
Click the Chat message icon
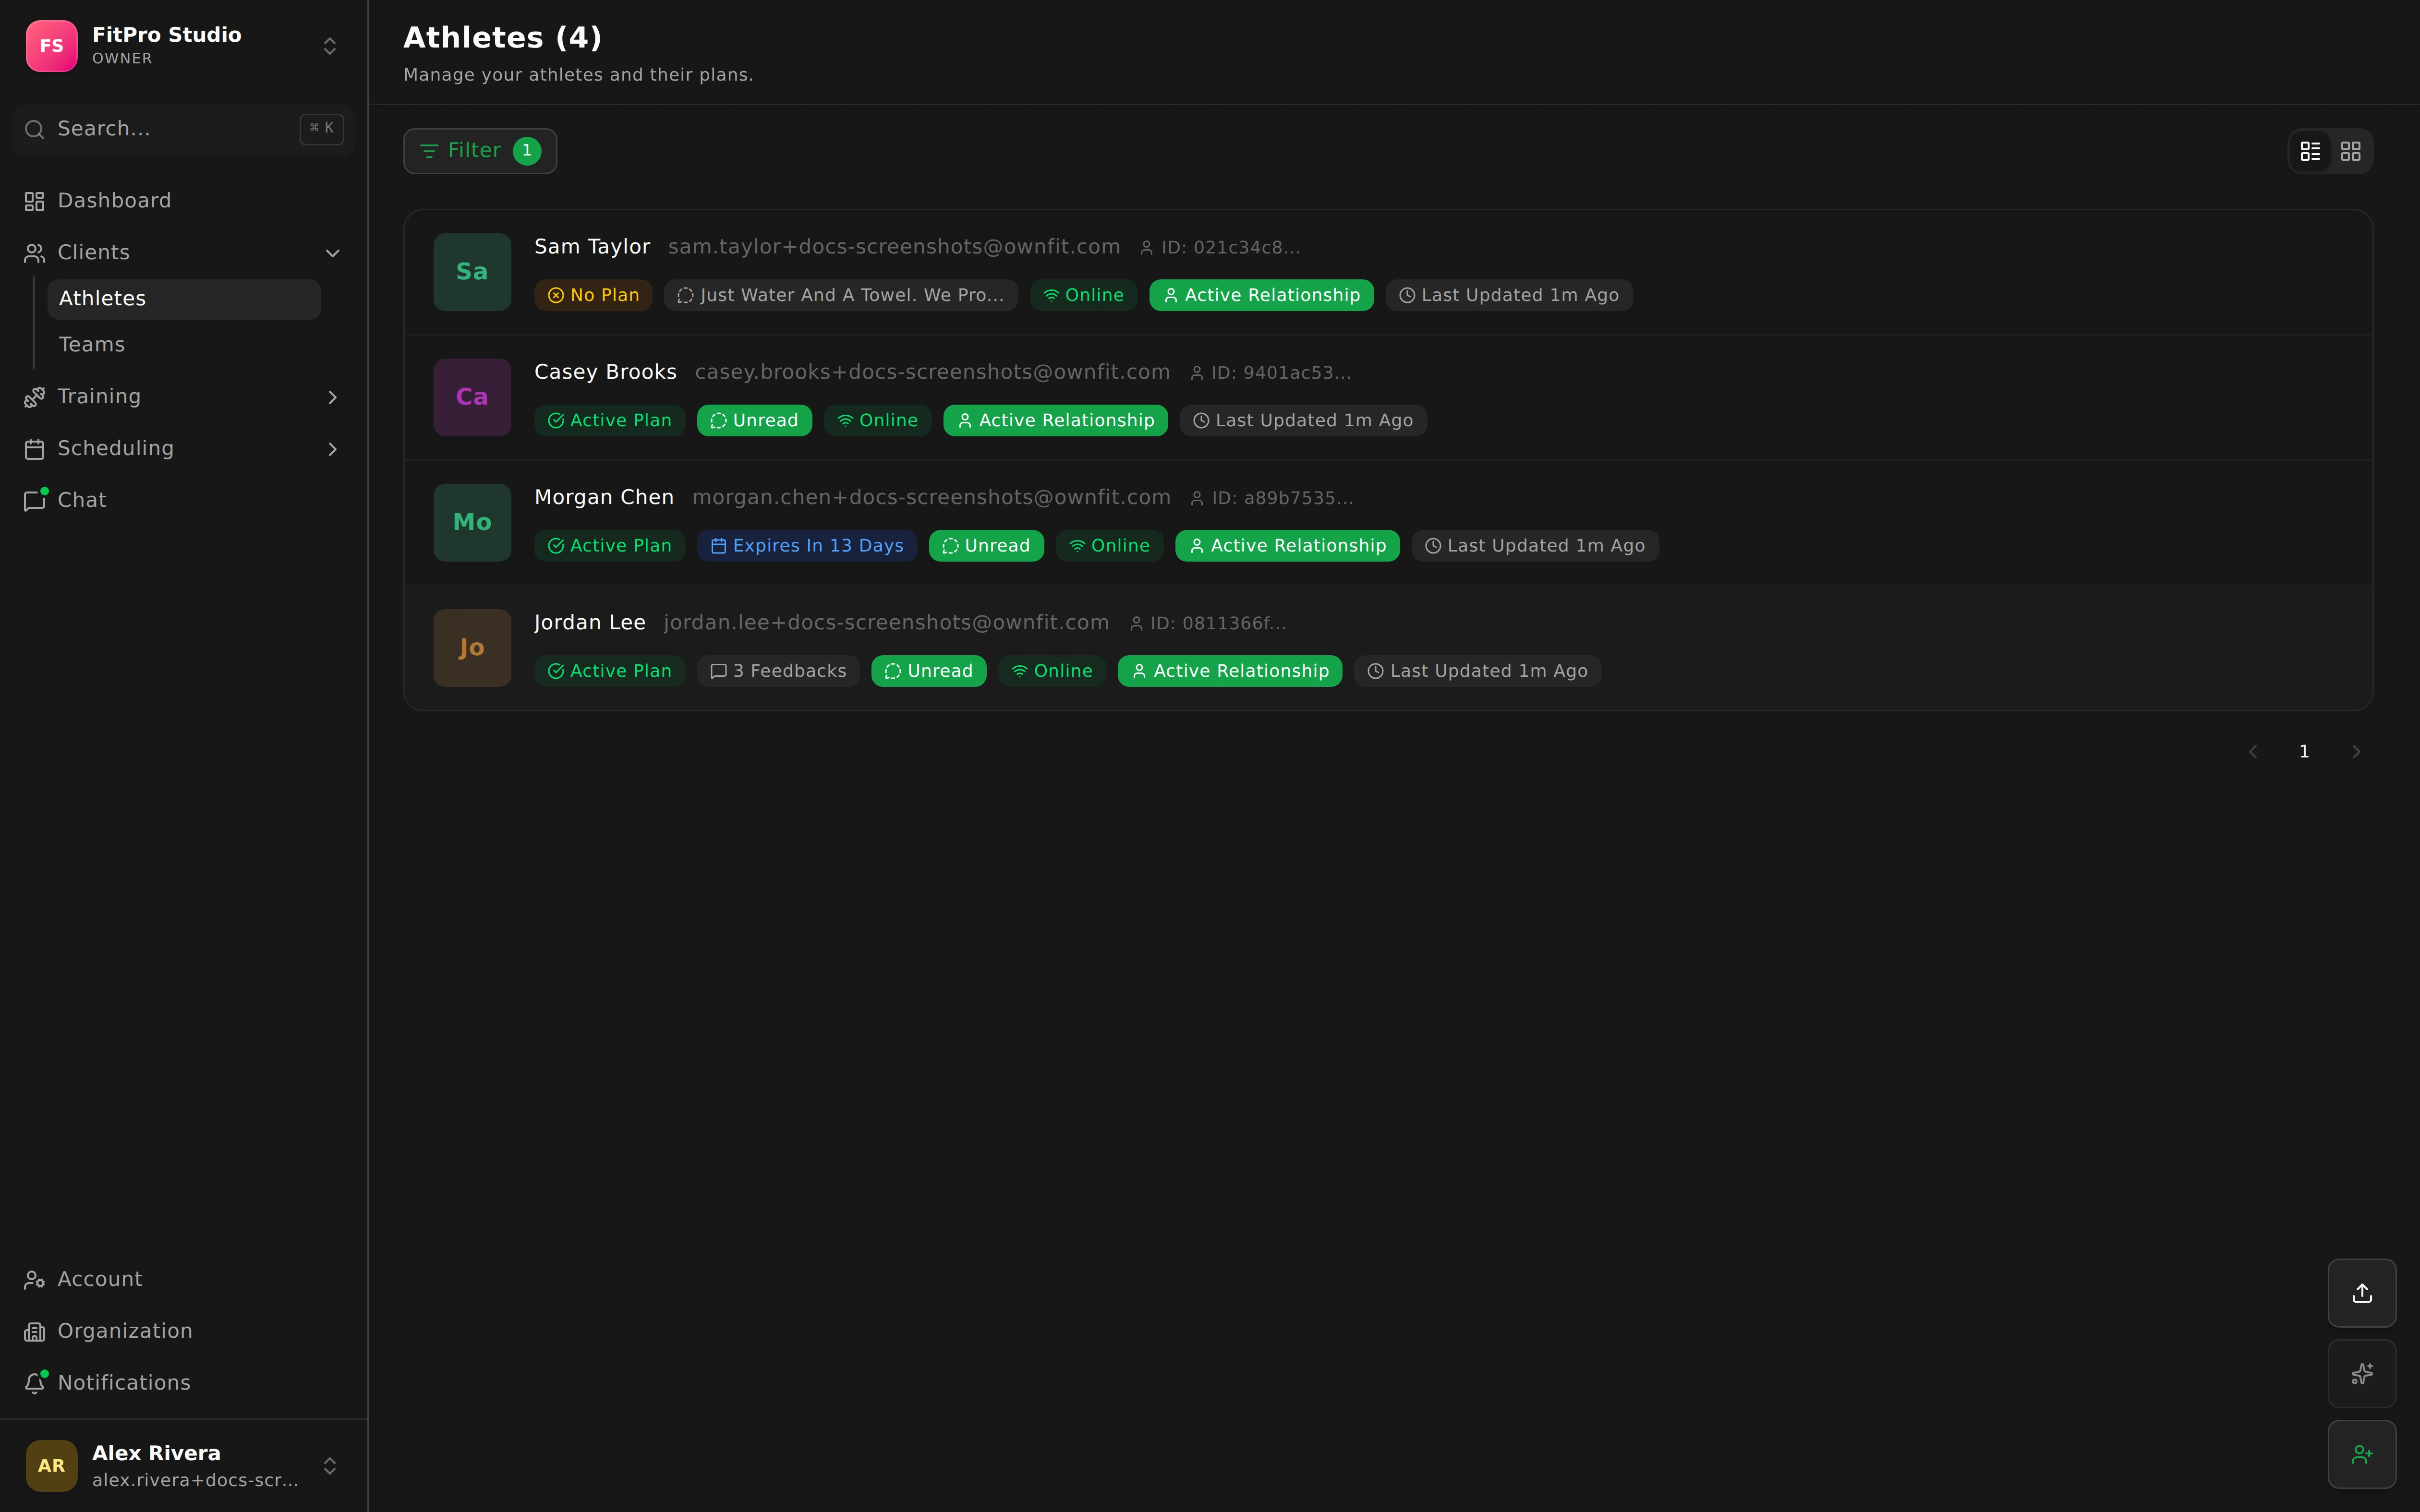35,501
